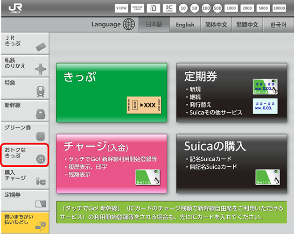
Task: Click the 10000 yen bill indicator
Action: (x=279, y=8)
